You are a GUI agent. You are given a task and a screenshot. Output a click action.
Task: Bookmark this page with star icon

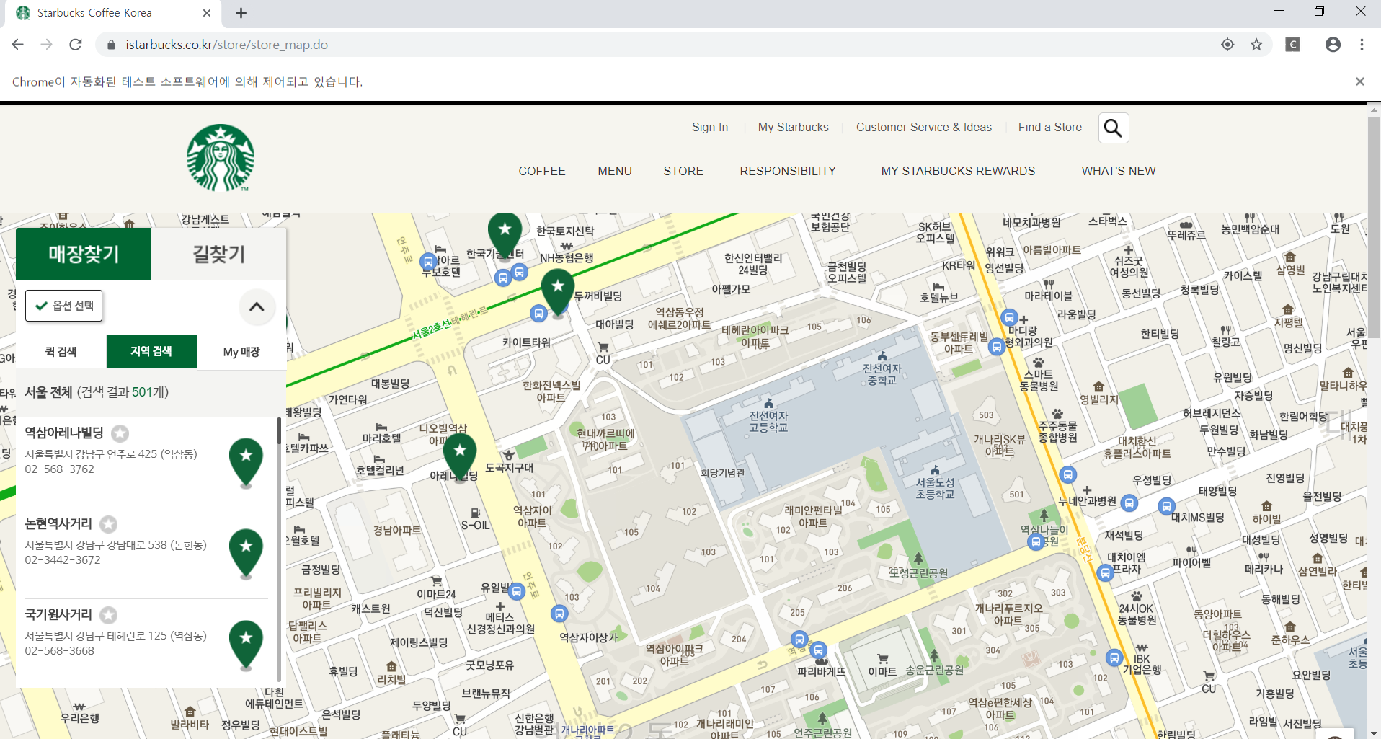(1256, 45)
